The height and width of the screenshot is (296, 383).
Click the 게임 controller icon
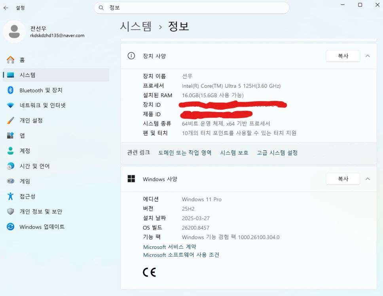[10, 181]
